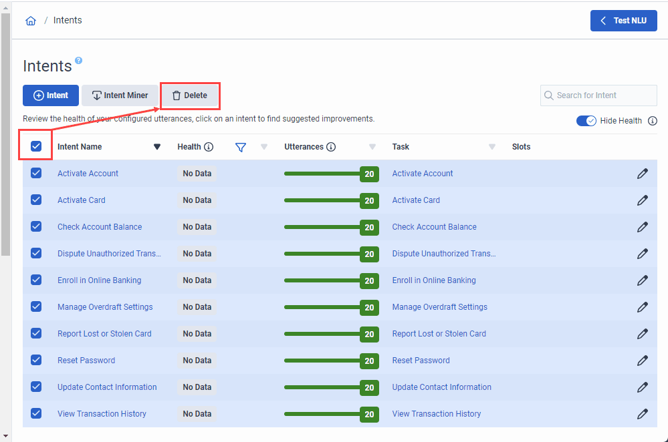Uncheck the select-all header checkbox
The width and height of the screenshot is (668, 442).
[x=36, y=146]
